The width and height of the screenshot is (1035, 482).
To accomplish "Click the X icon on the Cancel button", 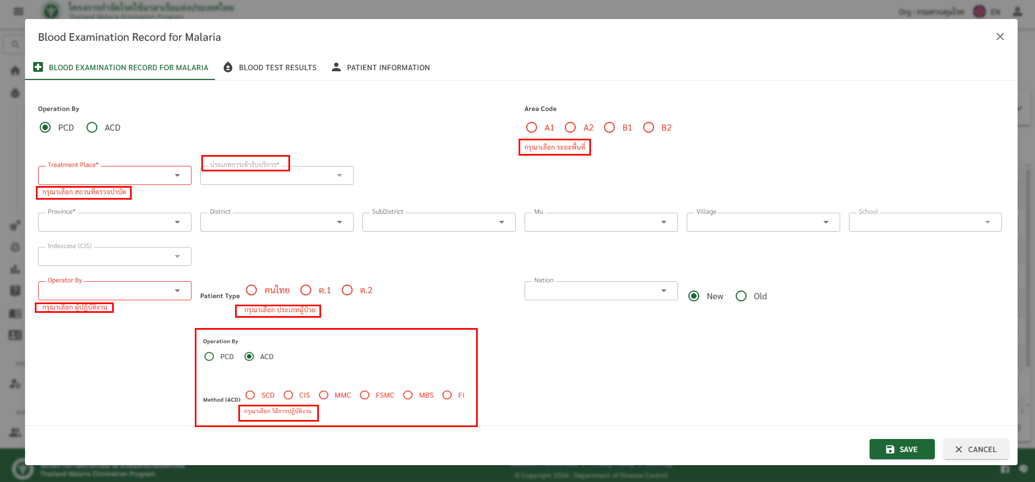I will pyautogui.click(x=959, y=449).
